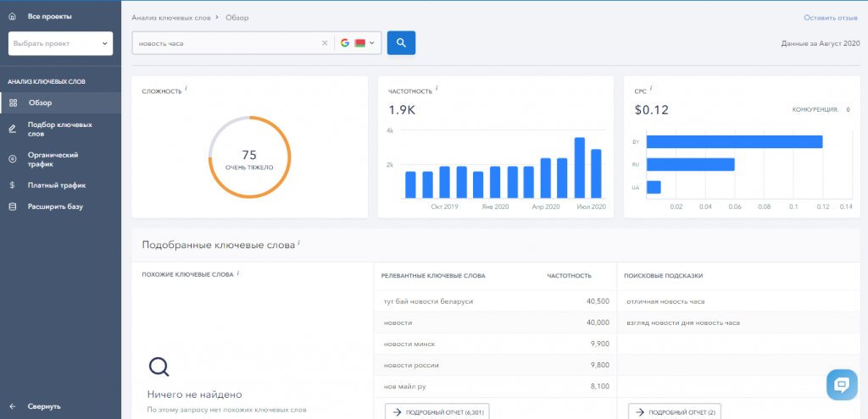The image size is (868, 419).
Task: Click Подробный отчет (2) button
Action: click(674, 411)
